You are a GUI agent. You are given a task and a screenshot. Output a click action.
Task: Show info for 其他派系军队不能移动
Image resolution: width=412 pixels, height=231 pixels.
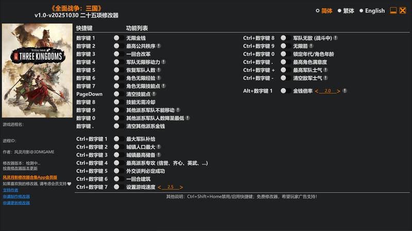pos(178,110)
